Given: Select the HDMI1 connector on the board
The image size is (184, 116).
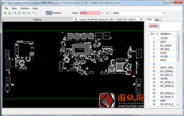Looking at the screenshot, I should point(7,54).
